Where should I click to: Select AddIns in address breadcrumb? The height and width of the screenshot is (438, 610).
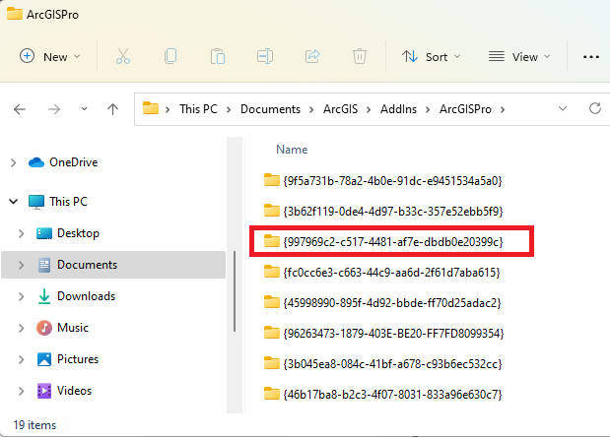[x=398, y=109]
